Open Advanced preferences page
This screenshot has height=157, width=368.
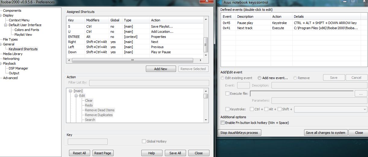[x=10, y=78]
